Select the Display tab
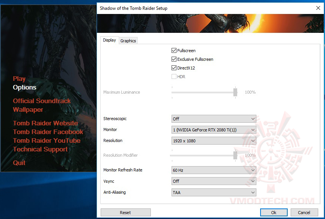 click(109, 40)
